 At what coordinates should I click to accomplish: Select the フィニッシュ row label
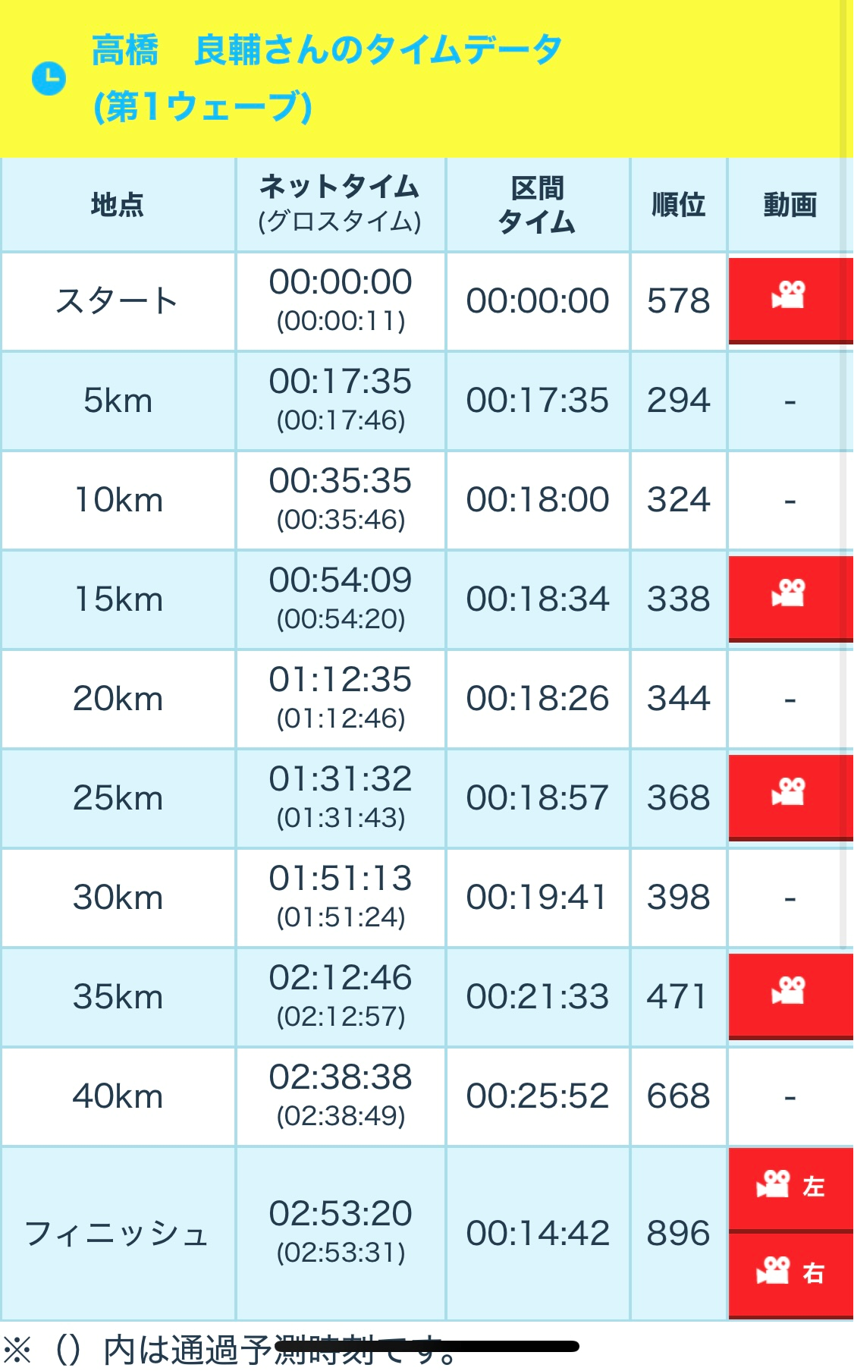[118, 1233]
